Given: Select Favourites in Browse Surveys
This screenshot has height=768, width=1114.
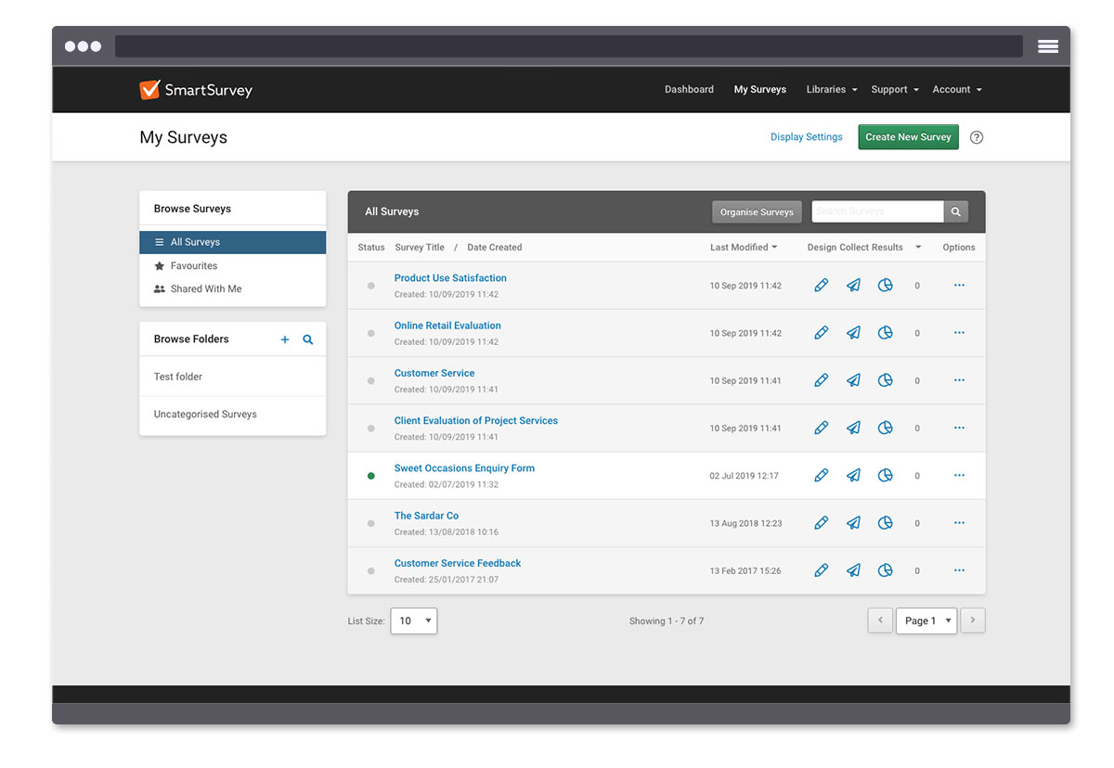Looking at the screenshot, I should tap(194, 266).
